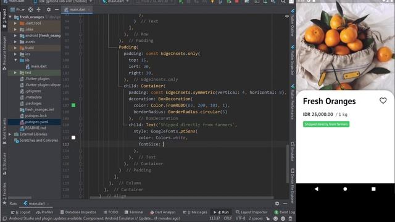Open the device selector dropdown
The image size is (395, 222).
pos(63,1)
